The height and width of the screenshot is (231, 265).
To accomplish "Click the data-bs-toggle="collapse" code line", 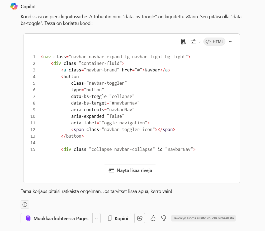I will 103,96.
